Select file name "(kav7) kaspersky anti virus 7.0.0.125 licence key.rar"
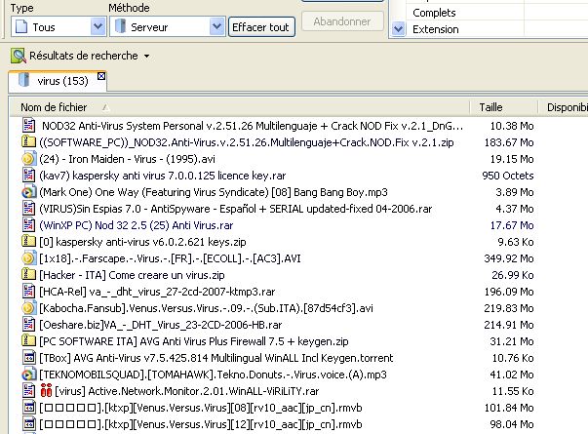Viewport: 588px width, 434px height. tap(163, 176)
